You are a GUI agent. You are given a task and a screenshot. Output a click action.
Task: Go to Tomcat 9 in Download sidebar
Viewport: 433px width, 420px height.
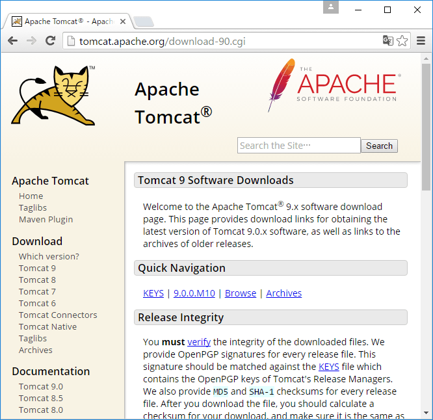(37, 268)
